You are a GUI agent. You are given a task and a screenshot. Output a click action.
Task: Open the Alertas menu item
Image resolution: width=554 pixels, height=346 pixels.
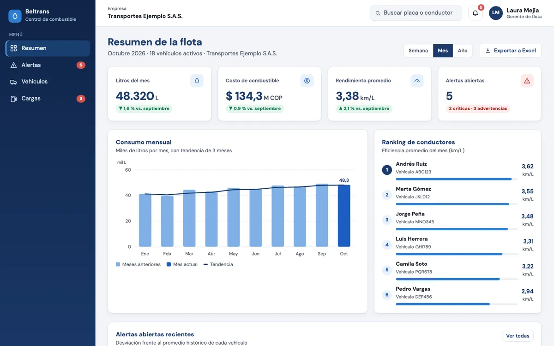coord(48,65)
